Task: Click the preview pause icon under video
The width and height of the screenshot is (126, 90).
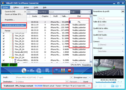Action: [100, 86]
